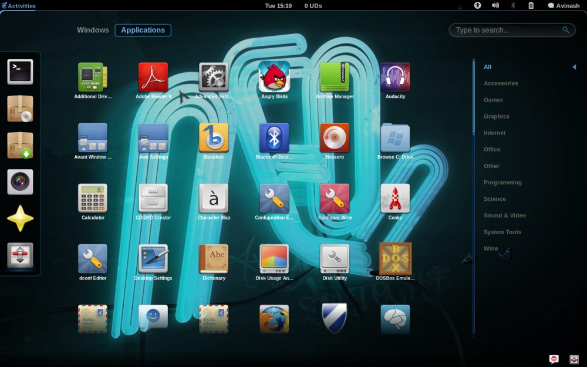Open Bluetooth Devices app

point(274,138)
